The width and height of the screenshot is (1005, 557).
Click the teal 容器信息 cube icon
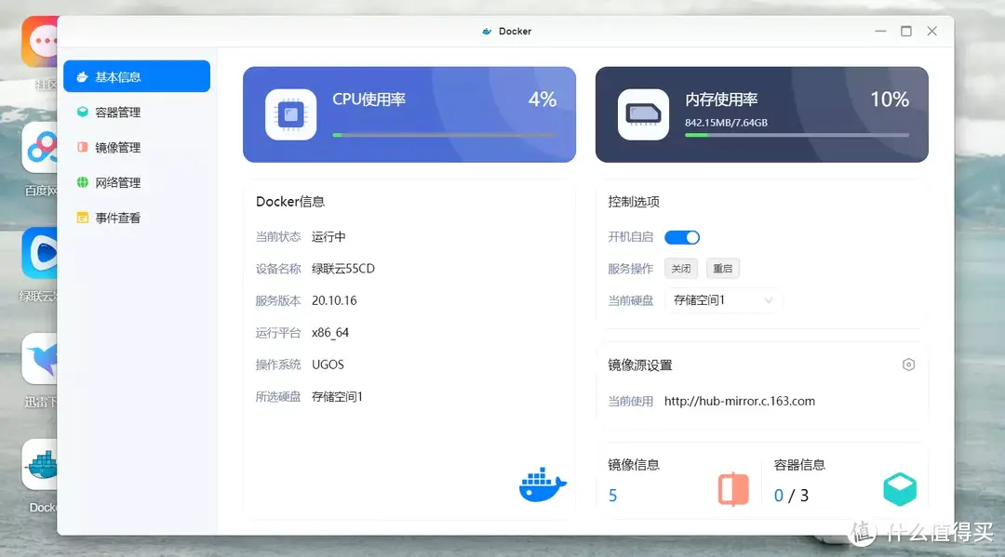coord(900,489)
